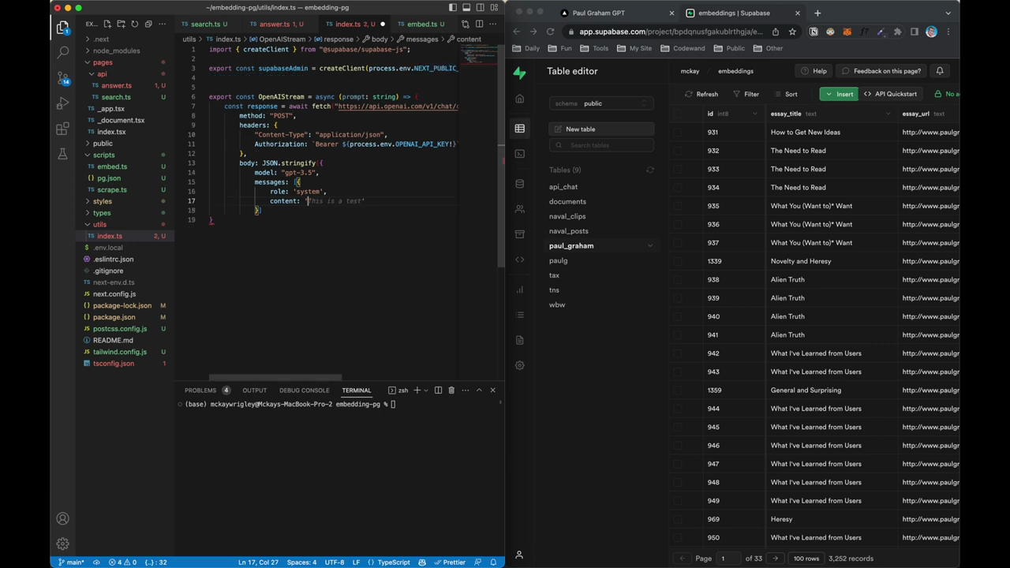The image size is (1010, 568).
Task: Open the VS Code Explorer view
Action: click(x=62, y=28)
